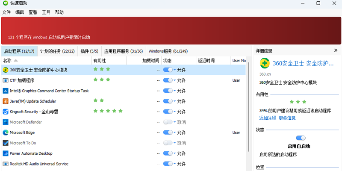Toggle off 360安全卫士 startup switch
Screen dimensions: 342x171
[x=168, y=70]
